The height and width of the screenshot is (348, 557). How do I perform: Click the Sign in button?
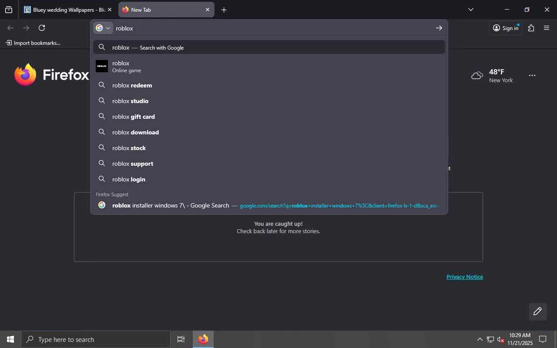point(506,28)
